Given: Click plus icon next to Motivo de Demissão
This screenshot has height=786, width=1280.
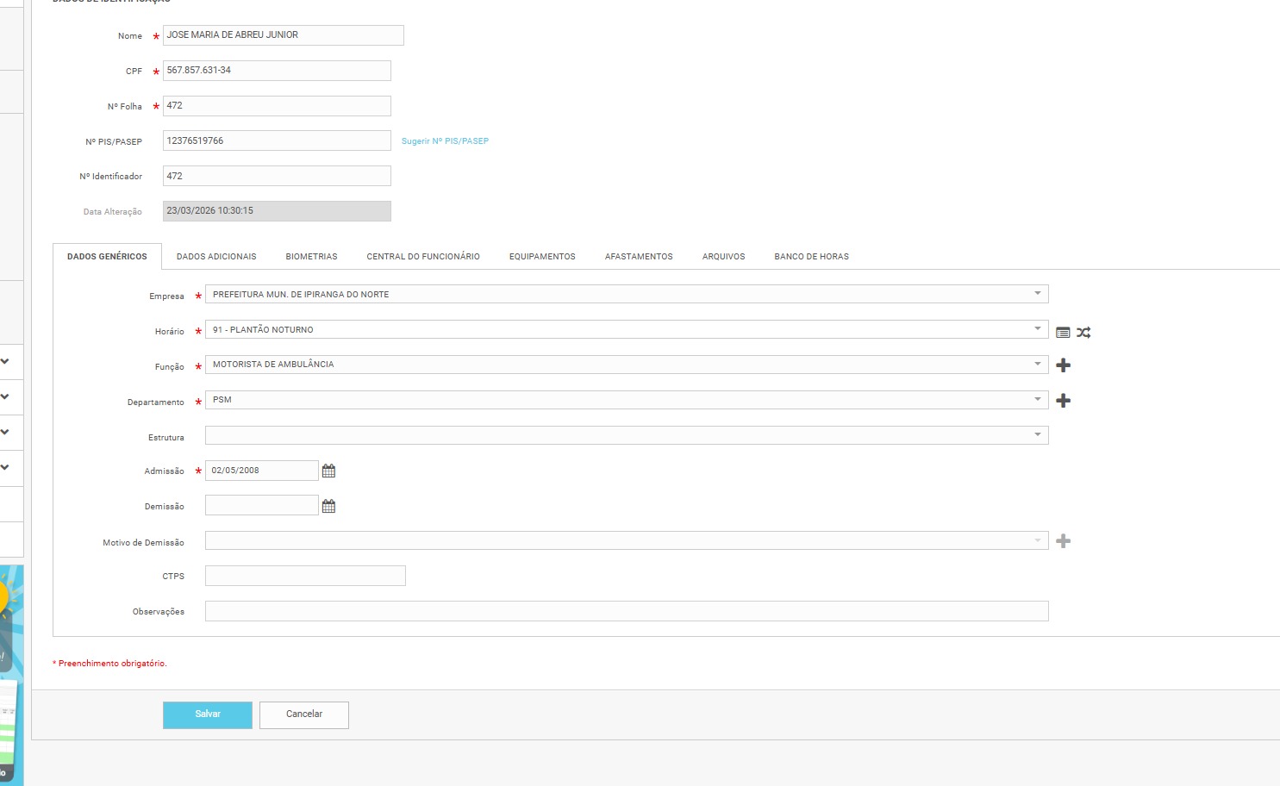Looking at the screenshot, I should (x=1063, y=541).
